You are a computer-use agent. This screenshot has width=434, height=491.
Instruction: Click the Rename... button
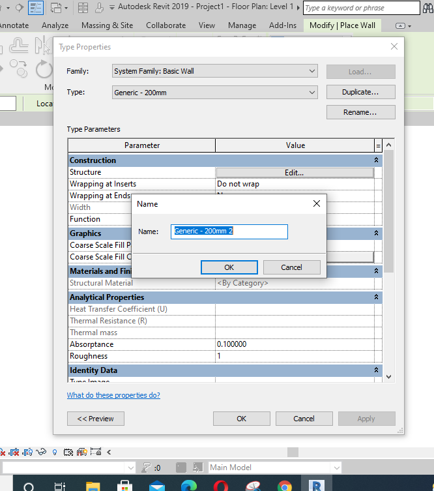point(361,112)
